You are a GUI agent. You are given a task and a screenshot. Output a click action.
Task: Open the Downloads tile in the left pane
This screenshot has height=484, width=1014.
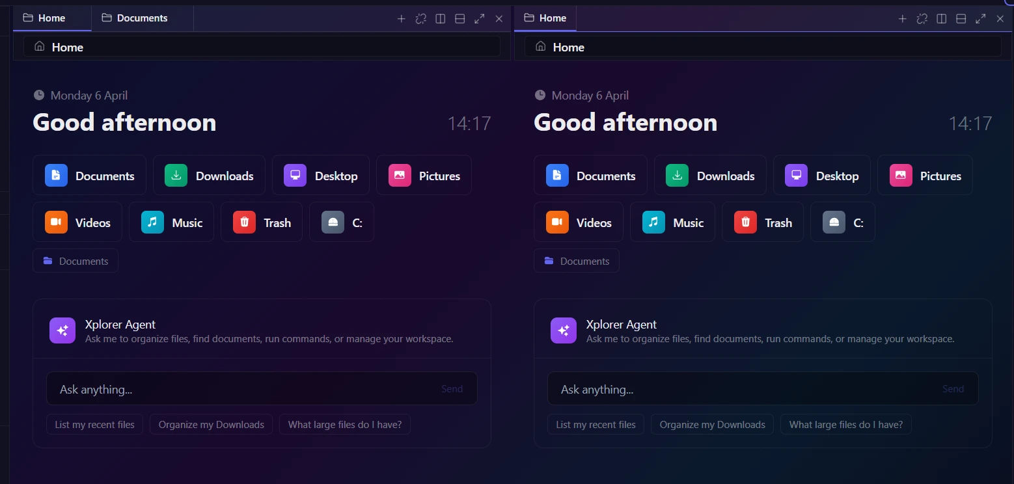[209, 175]
